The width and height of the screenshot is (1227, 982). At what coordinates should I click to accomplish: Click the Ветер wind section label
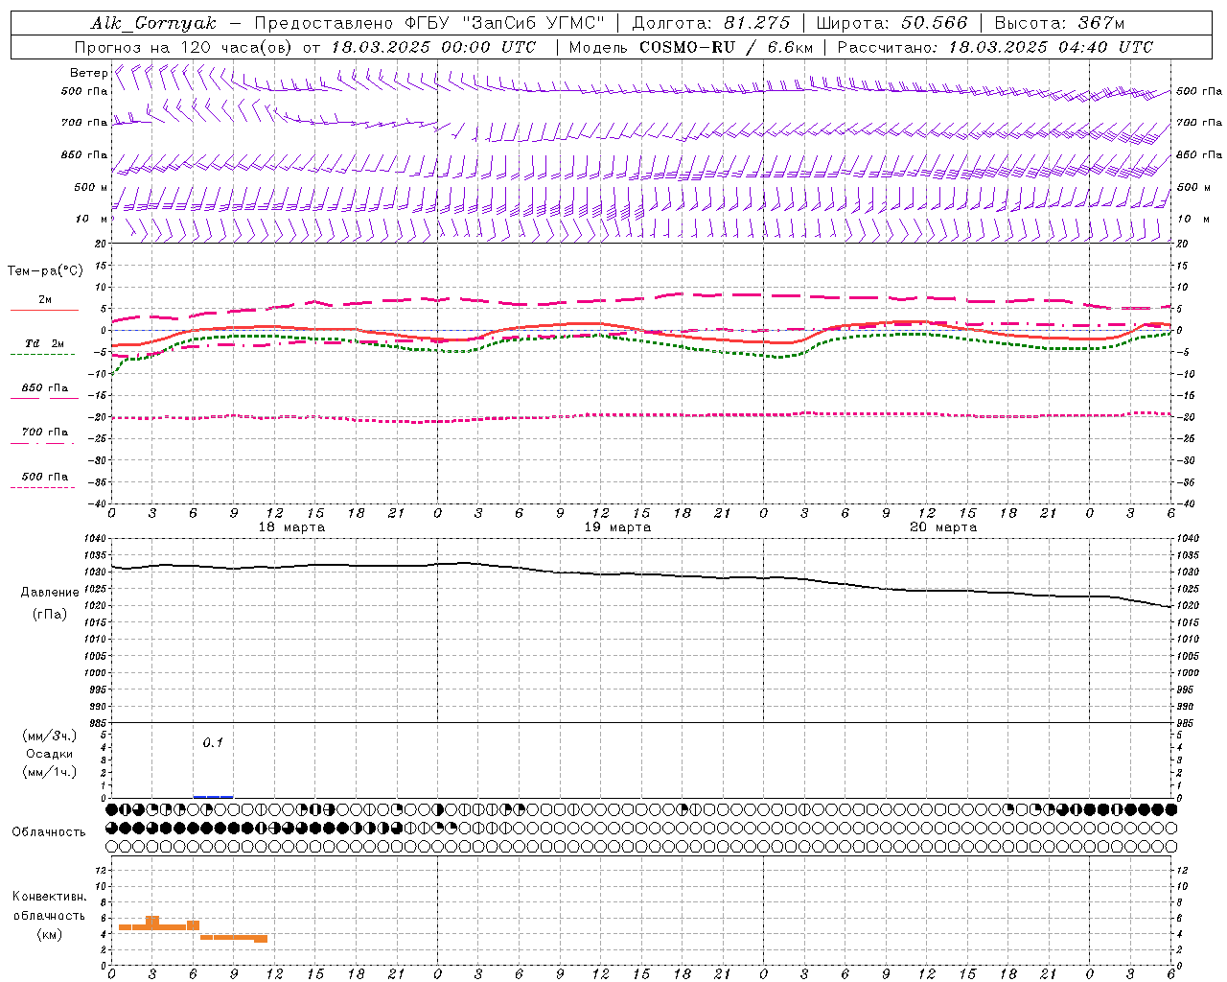[x=88, y=73]
